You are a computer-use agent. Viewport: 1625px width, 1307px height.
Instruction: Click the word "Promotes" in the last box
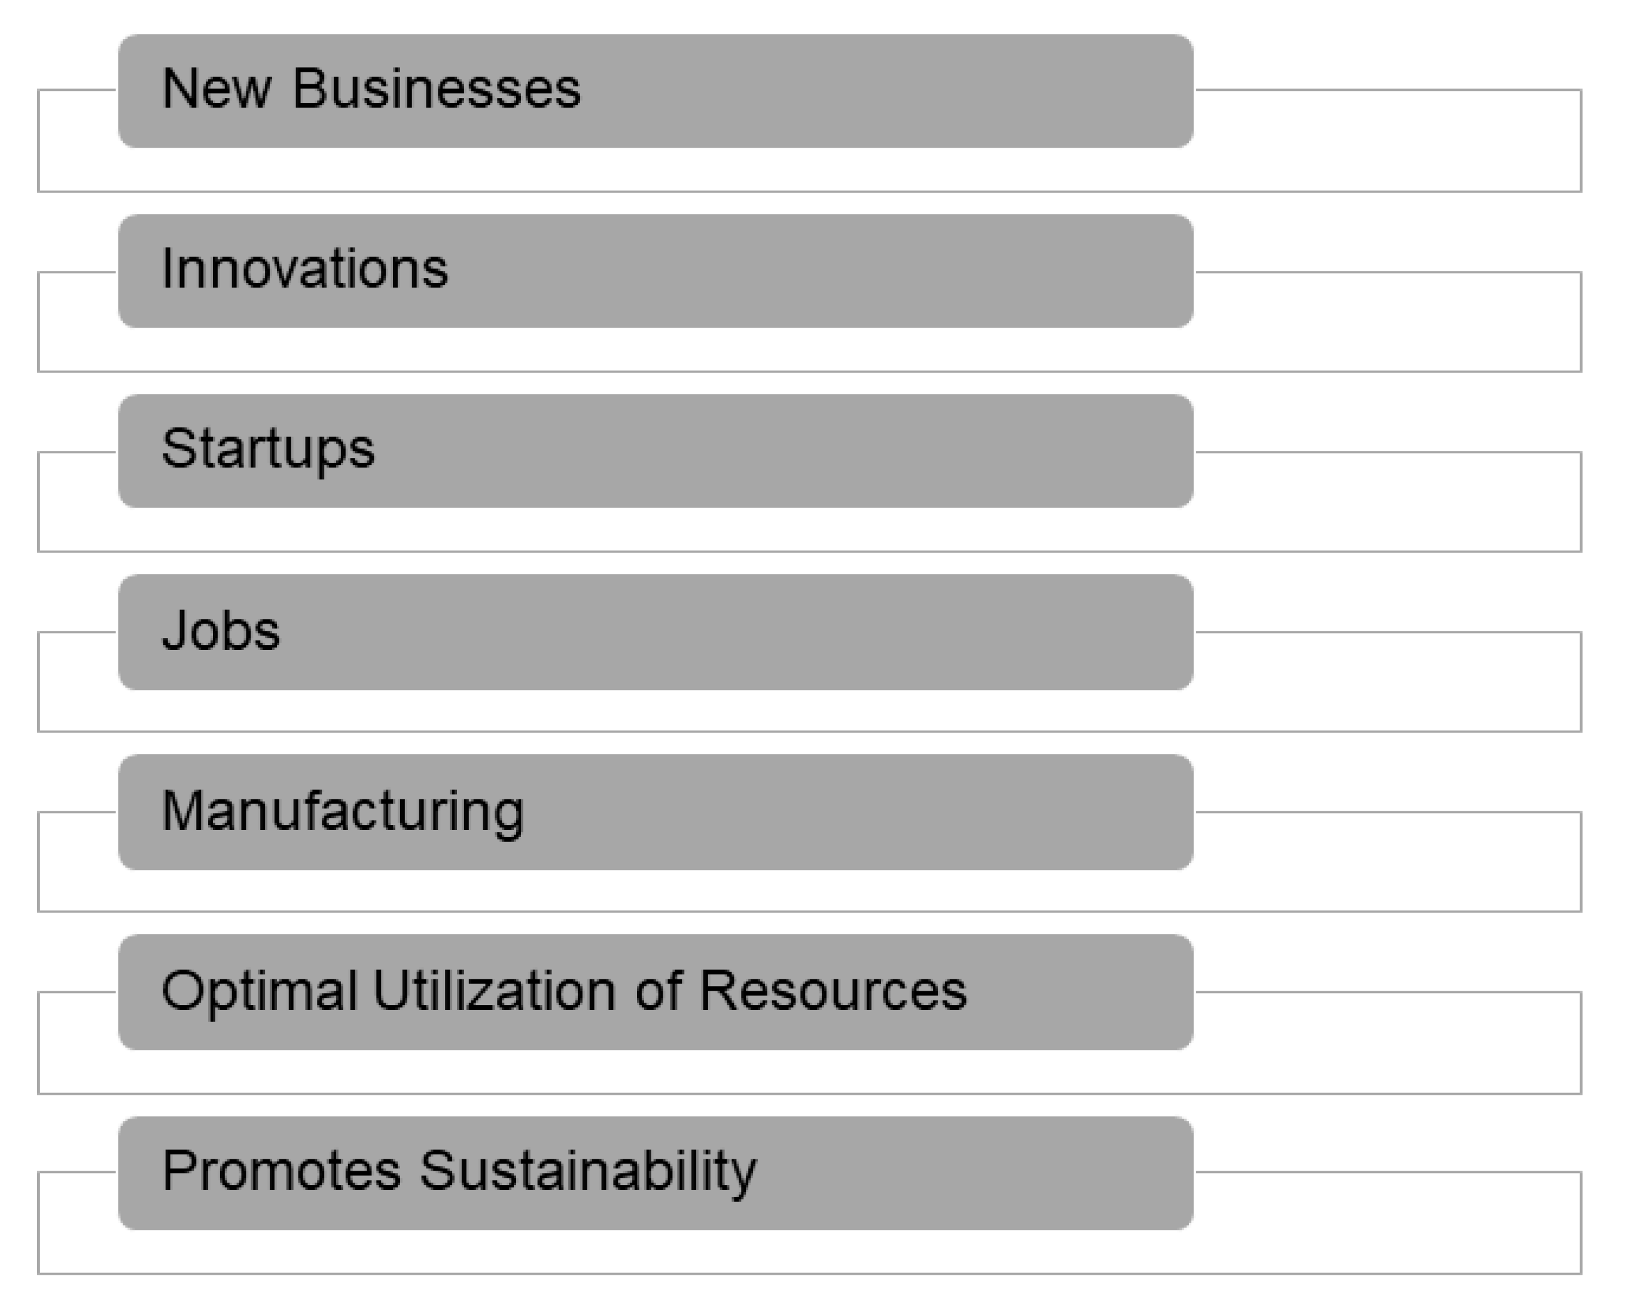281,1170
